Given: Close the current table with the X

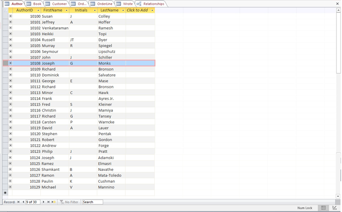Looking at the screenshot, I should pos(338,3).
